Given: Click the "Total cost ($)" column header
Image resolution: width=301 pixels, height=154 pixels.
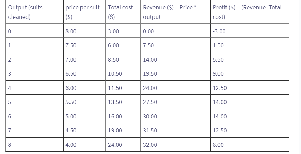Looking at the screenshot, I should 122,12.
